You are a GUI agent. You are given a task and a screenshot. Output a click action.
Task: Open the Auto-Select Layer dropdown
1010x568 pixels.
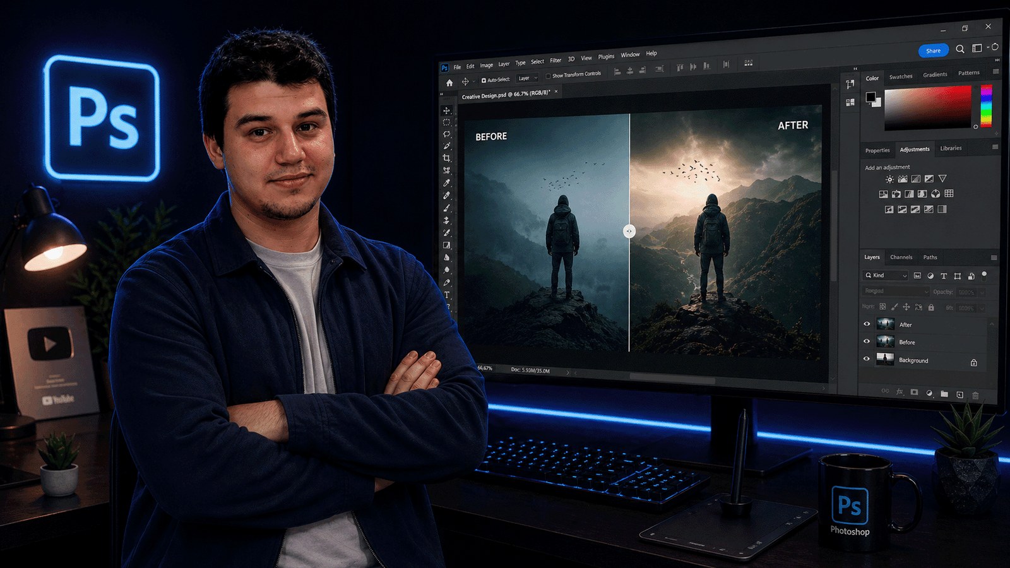click(x=528, y=78)
